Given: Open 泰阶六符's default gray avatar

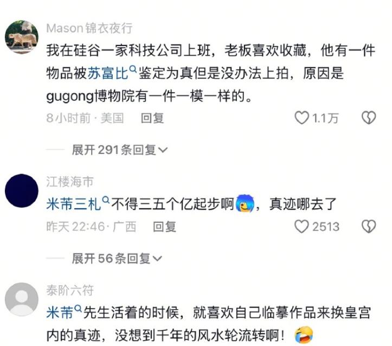Looking at the screenshot, I should [22, 299].
